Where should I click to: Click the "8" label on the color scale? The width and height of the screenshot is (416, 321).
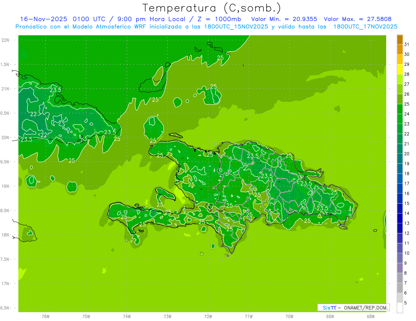click(406, 273)
